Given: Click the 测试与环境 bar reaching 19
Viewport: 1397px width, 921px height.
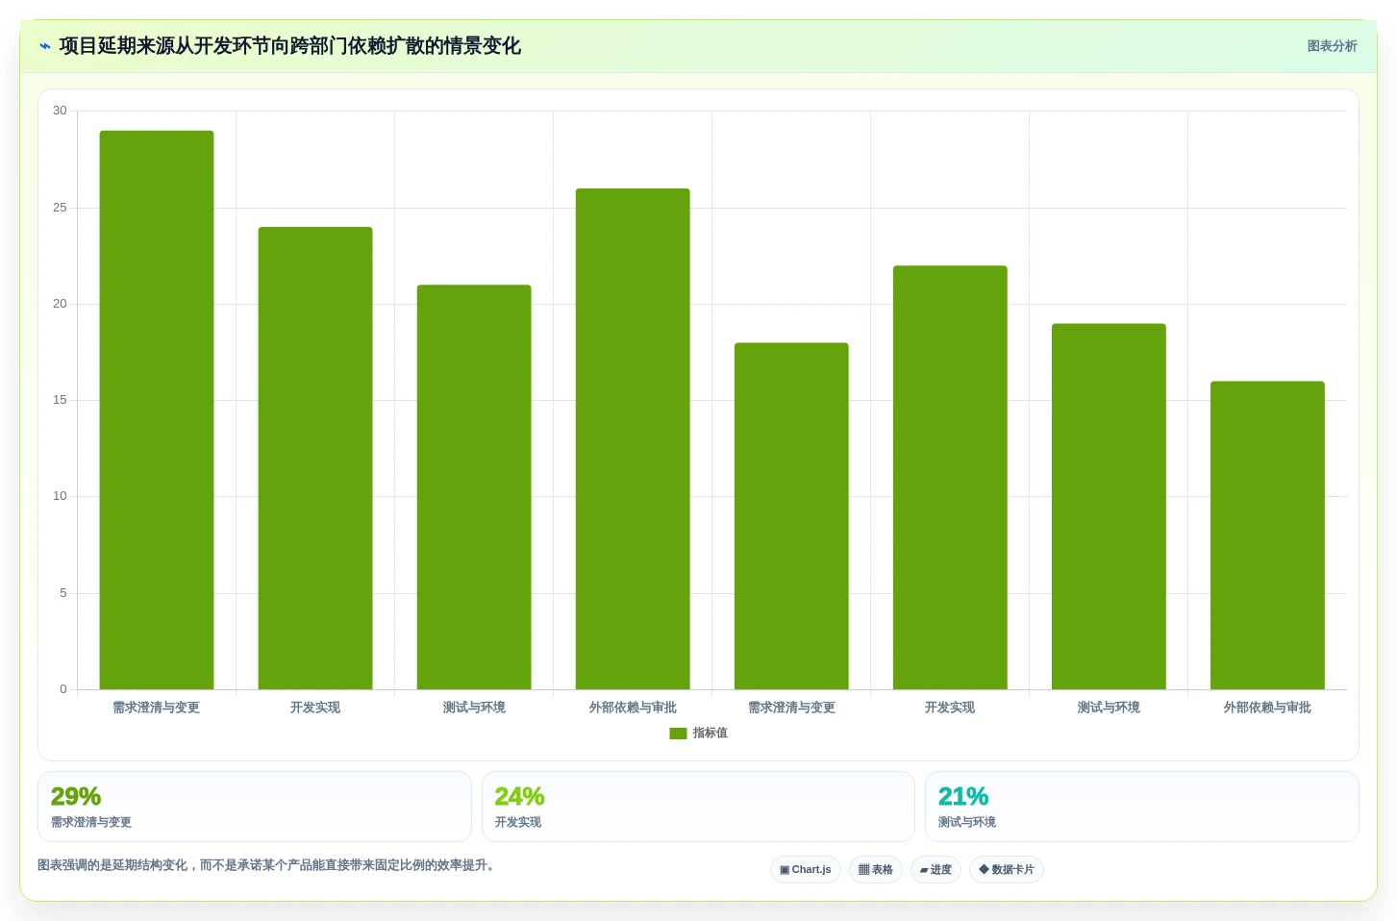Looking at the screenshot, I should tap(1109, 506).
